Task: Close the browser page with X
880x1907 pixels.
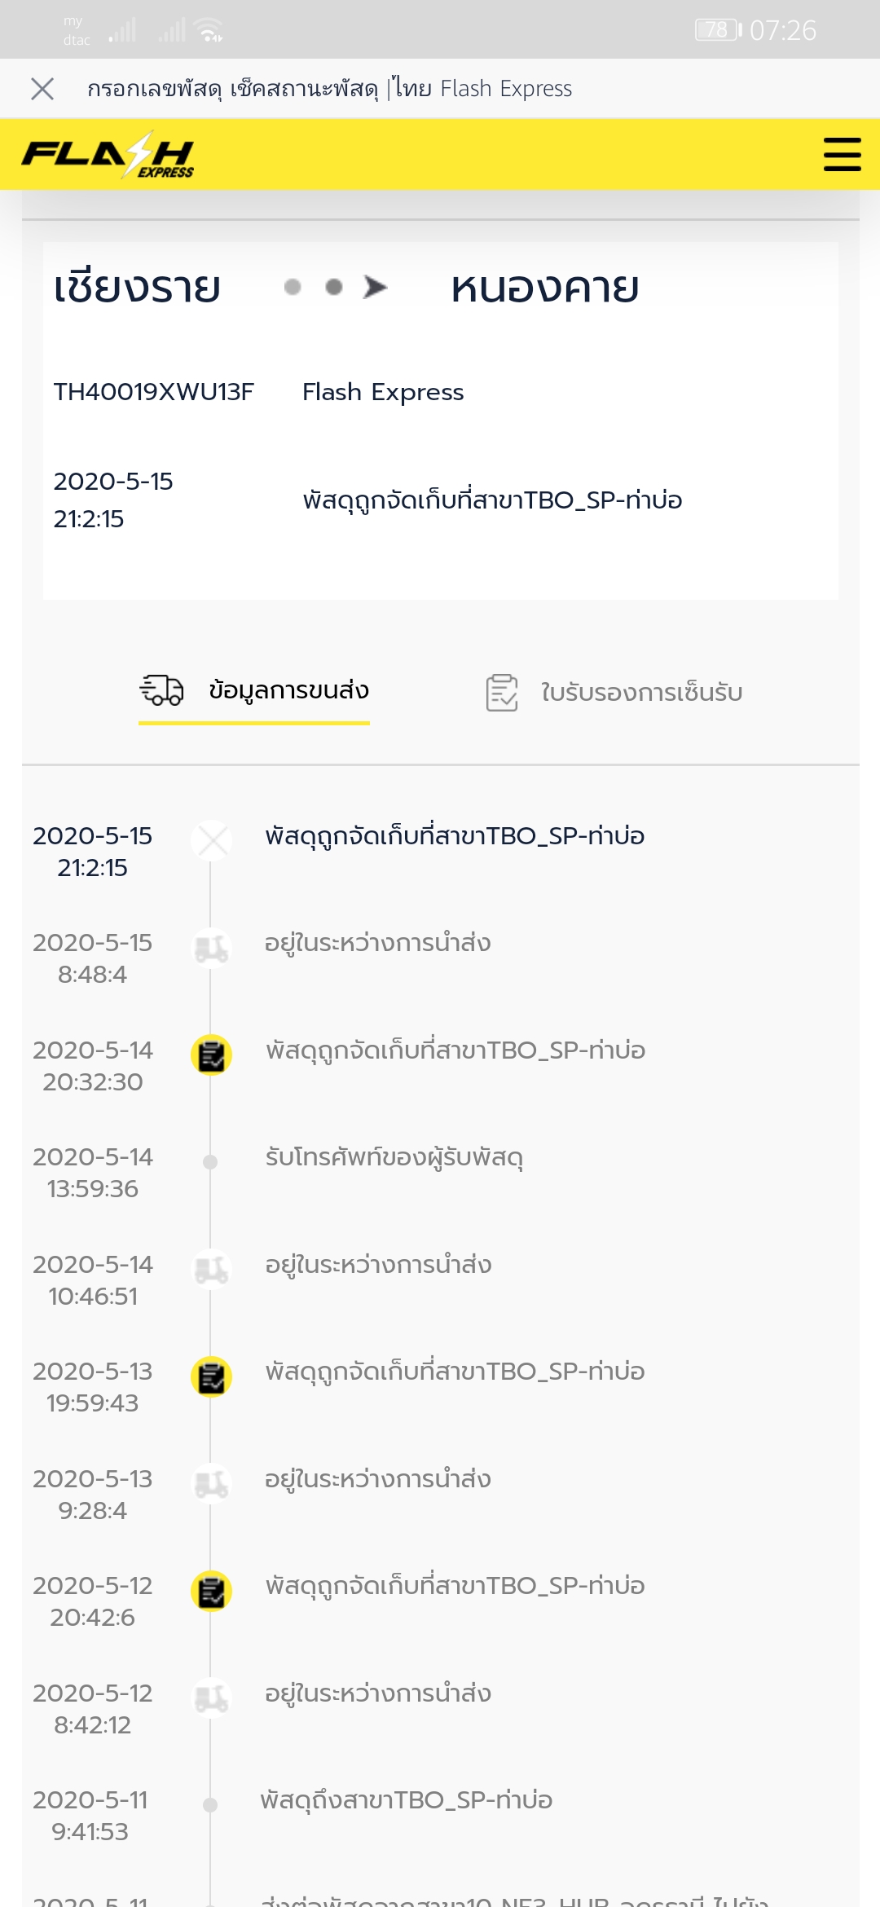Action: pos(42,88)
